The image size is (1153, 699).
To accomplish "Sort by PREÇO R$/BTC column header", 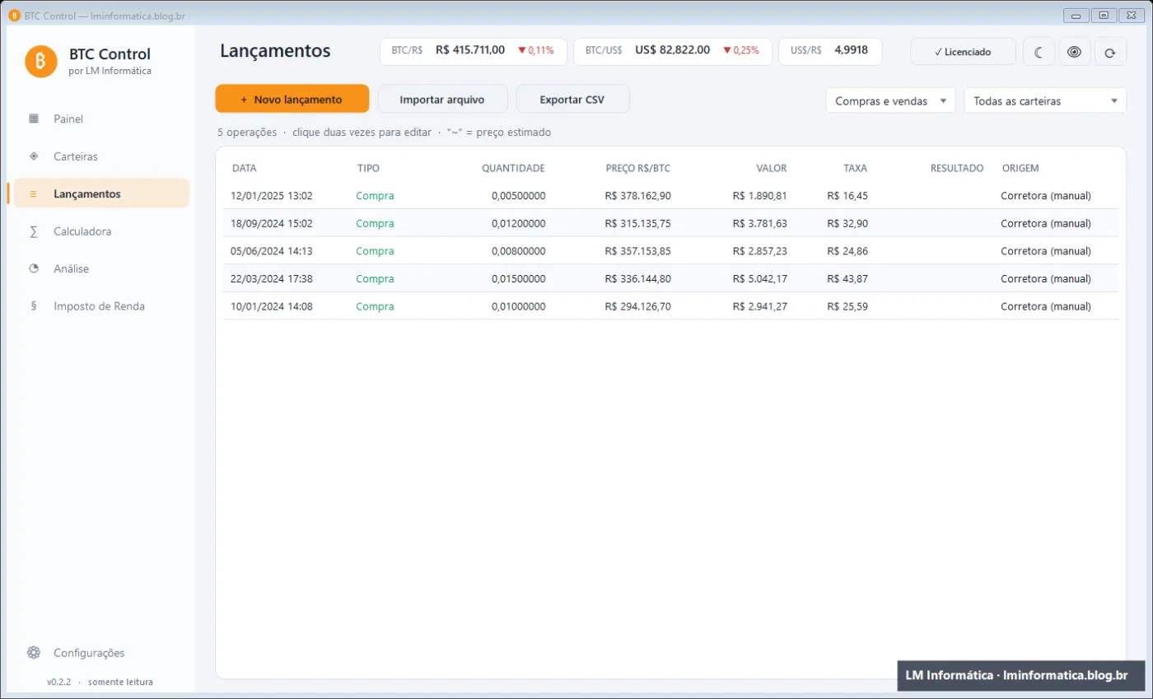I will tap(638, 168).
